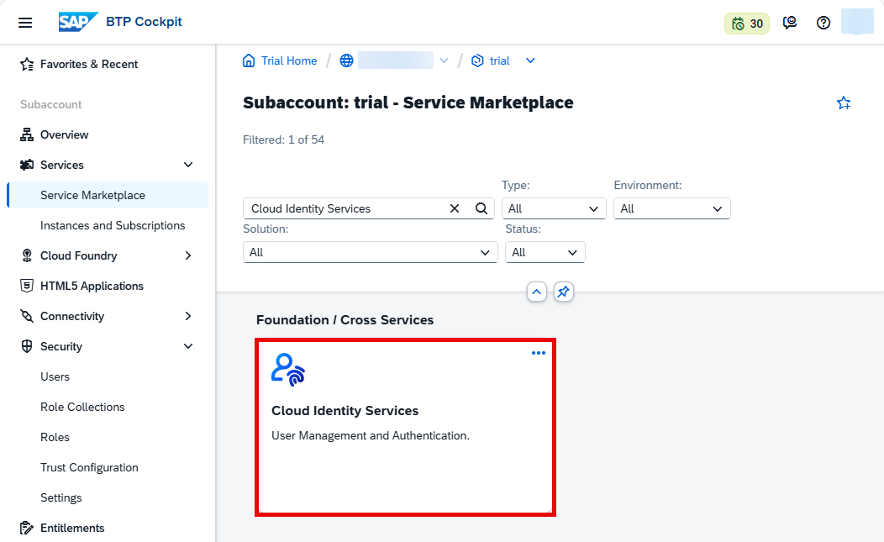The width and height of the screenshot is (884, 542).
Task: Click the trial breadcrumb link
Action: point(499,61)
